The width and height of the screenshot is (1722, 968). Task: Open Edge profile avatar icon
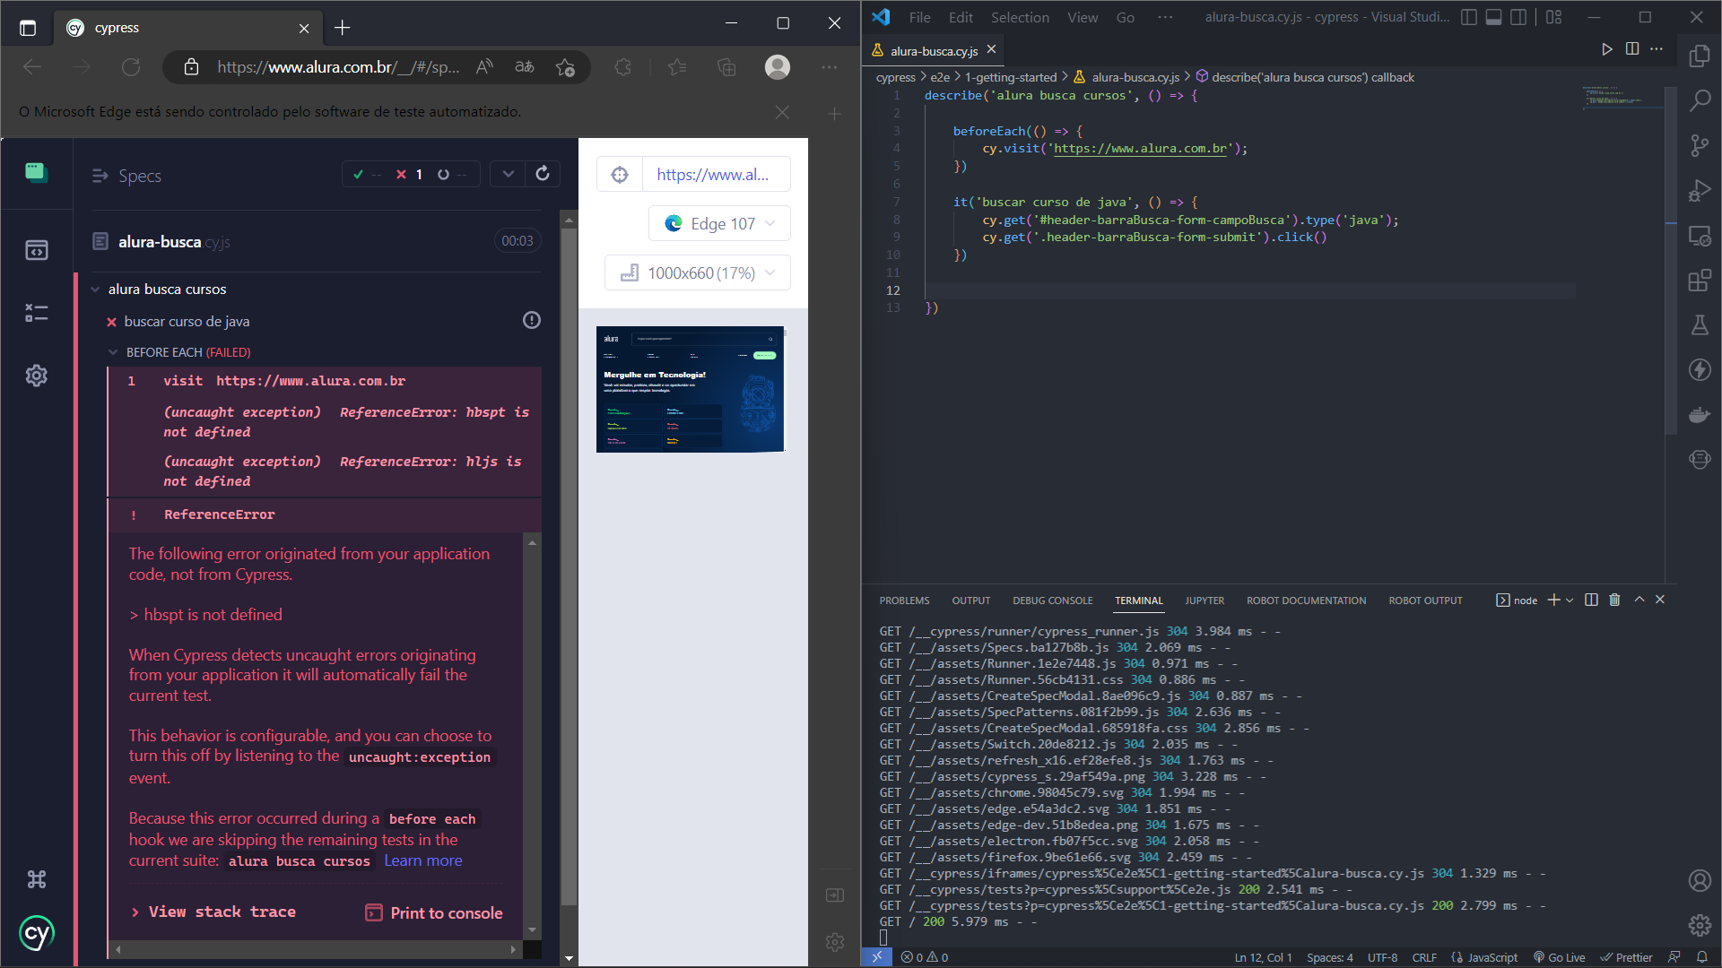pos(778,67)
